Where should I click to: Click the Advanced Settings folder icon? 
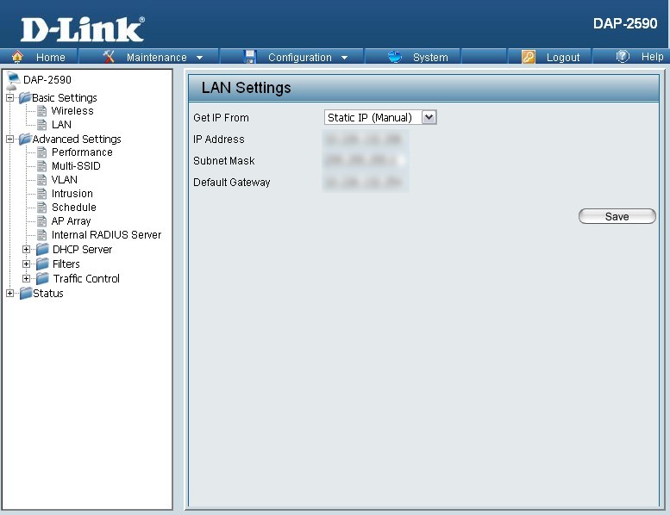click(25, 139)
